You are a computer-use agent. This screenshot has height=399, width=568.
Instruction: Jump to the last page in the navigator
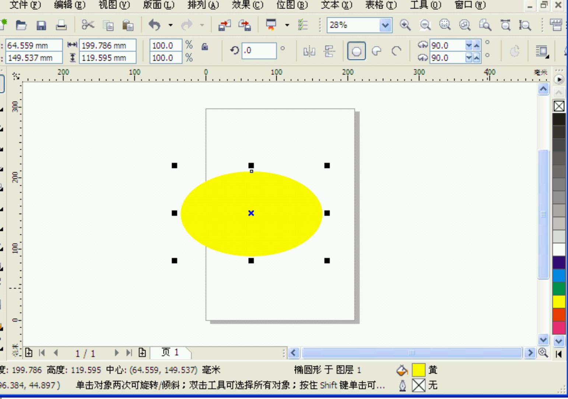coord(129,353)
